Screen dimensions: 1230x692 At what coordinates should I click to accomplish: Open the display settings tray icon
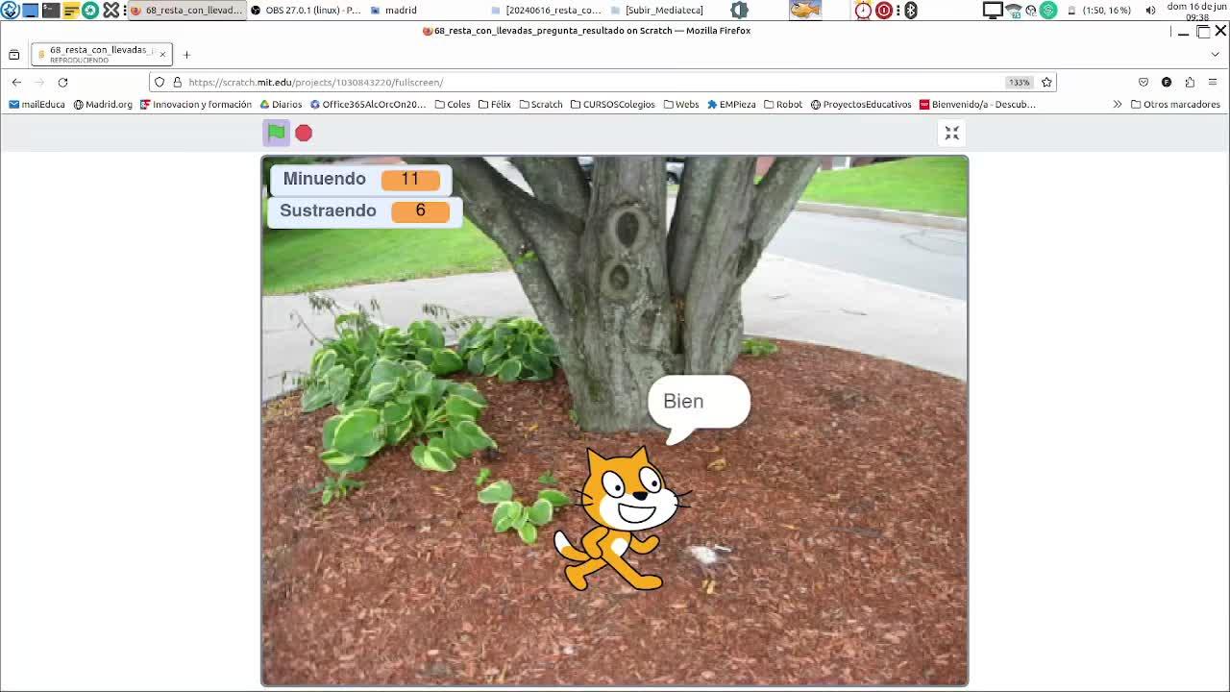click(993, 11)
